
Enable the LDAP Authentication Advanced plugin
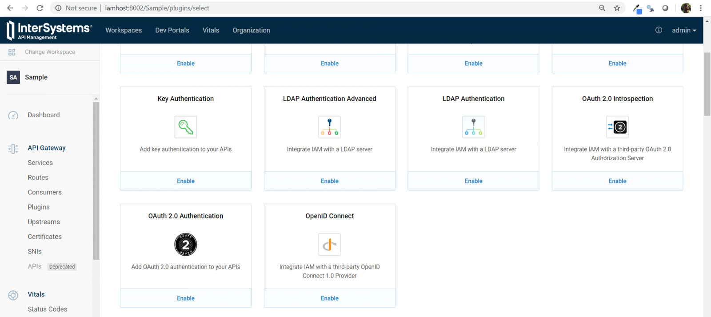click(330, 181)
